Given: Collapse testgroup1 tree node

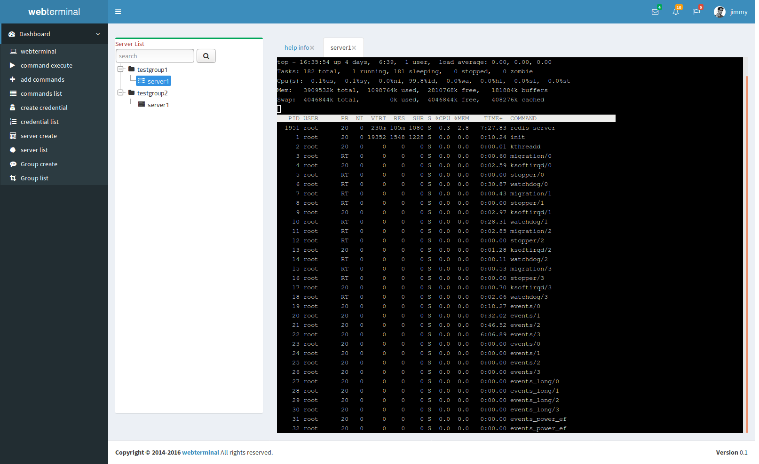Looking at the screenshot, I should (x=120, y=69).
